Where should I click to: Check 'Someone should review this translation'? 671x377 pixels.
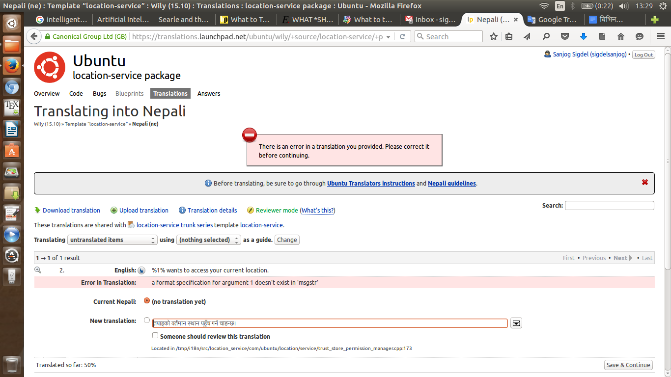click(x=155, y=336)
